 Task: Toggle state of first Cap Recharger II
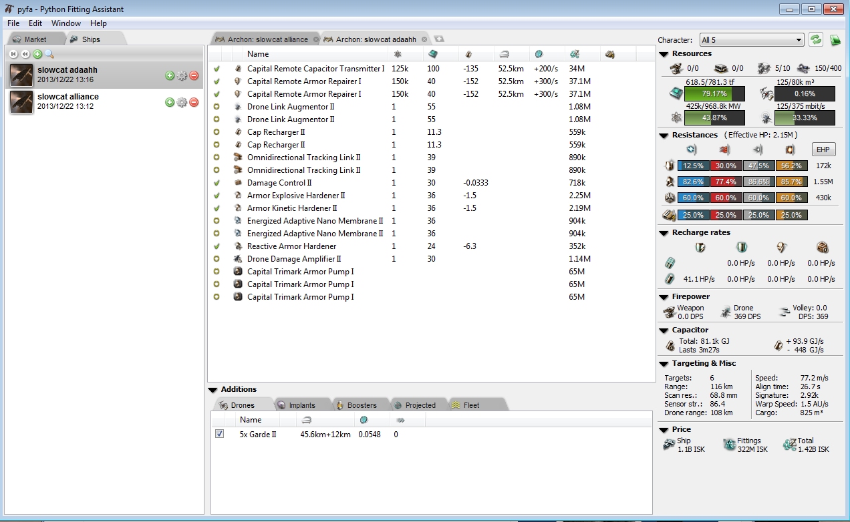(217, 132)
